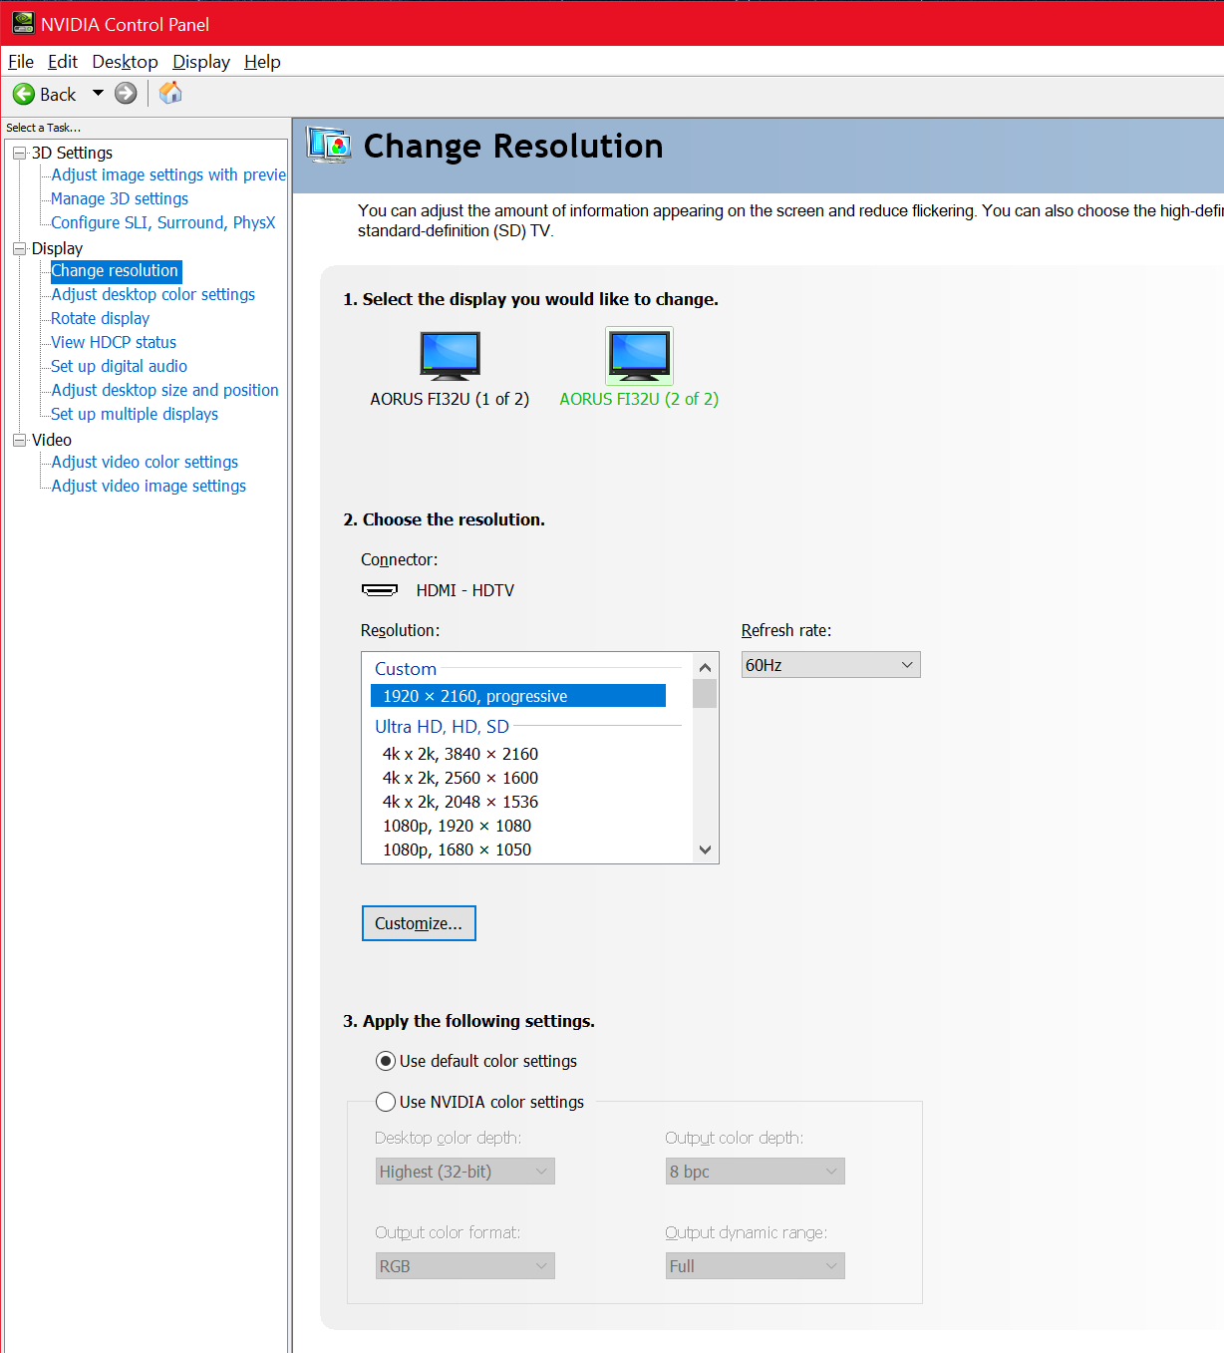
Task: Click the Forward arrow icon in toolbar
Action: (x=126, y=94)
